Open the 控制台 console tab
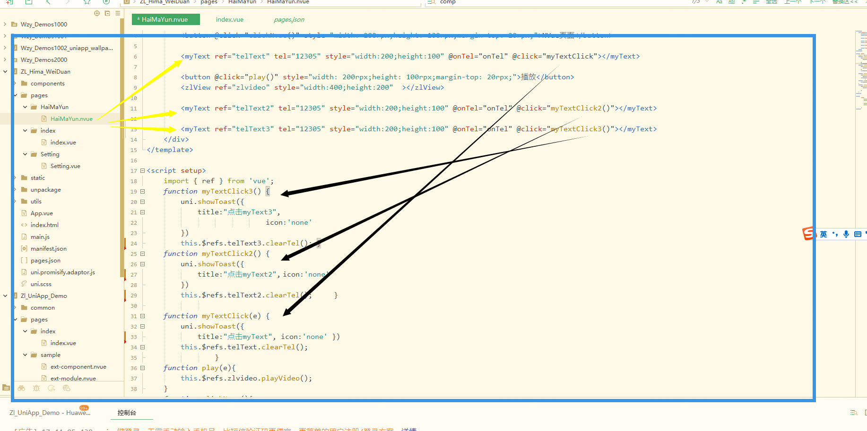 [x=127, y=413]
